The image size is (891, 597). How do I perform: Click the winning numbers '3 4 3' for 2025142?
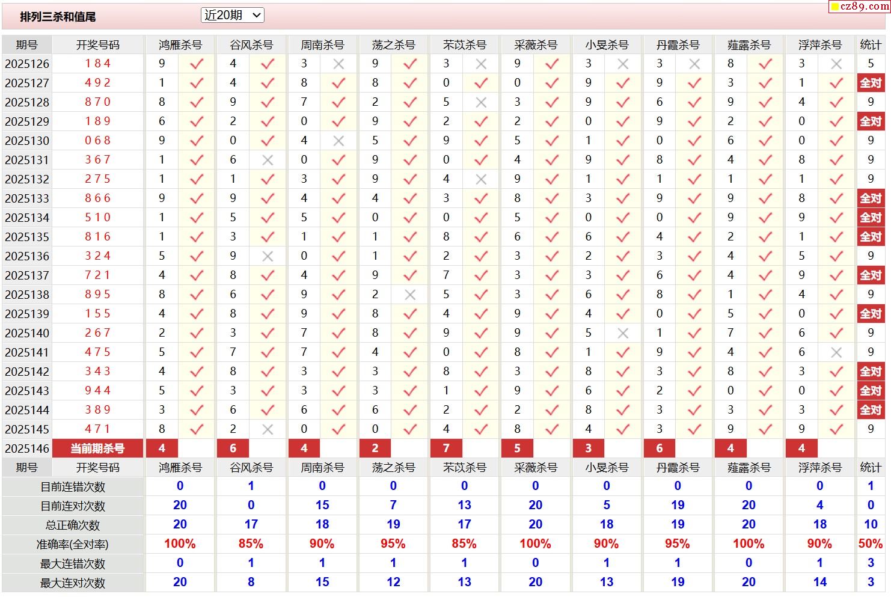click(x=98, y=372)
